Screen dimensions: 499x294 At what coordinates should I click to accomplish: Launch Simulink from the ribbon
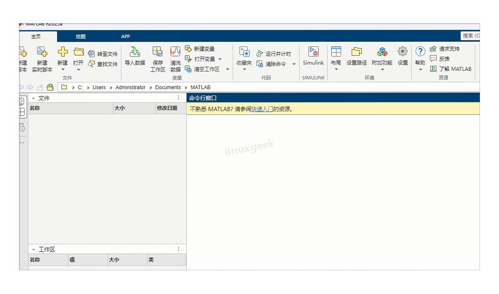pyautogui.click(x=313, y=52)
